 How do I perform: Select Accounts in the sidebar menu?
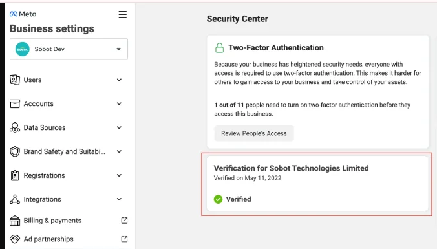38,103
